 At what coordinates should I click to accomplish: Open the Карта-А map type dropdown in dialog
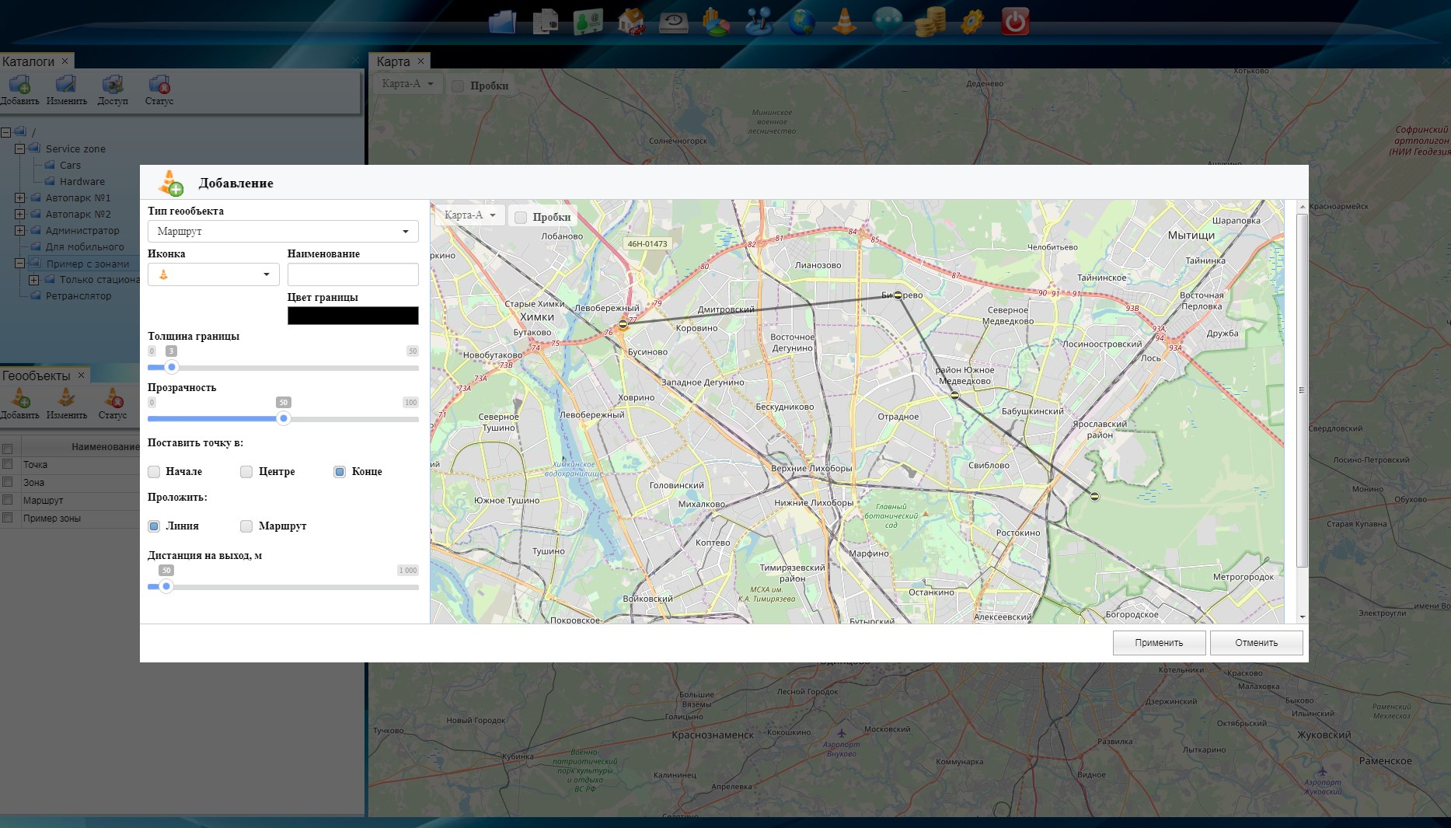tap(469, 215)
